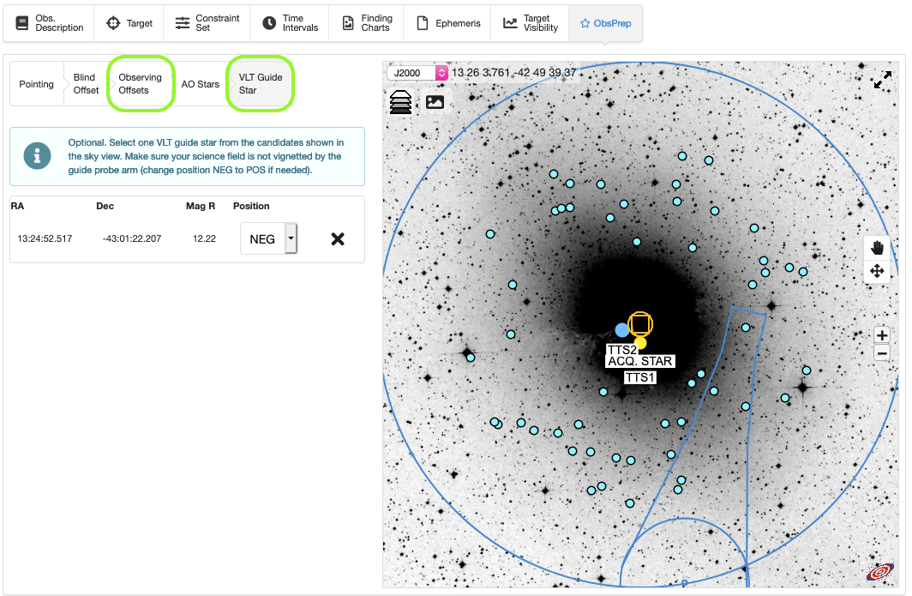Switch to the ObsPrep tab

point(605,23)
